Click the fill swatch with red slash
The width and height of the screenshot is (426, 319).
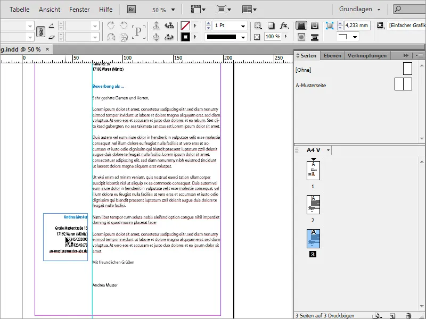coord(185,26)
